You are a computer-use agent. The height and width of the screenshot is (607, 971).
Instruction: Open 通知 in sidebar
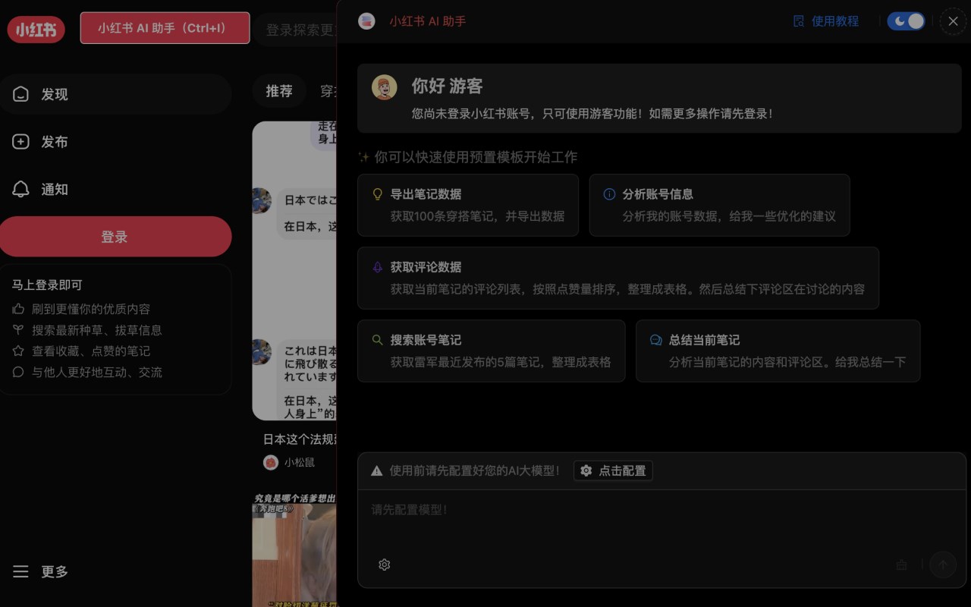115,190
